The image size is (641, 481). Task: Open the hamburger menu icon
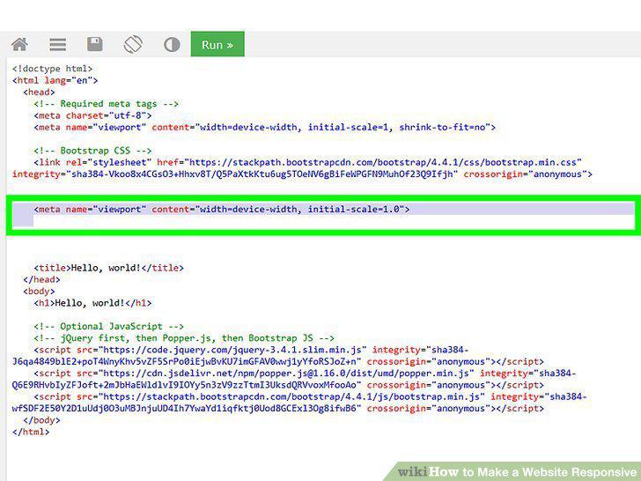(x=57, y=44)
